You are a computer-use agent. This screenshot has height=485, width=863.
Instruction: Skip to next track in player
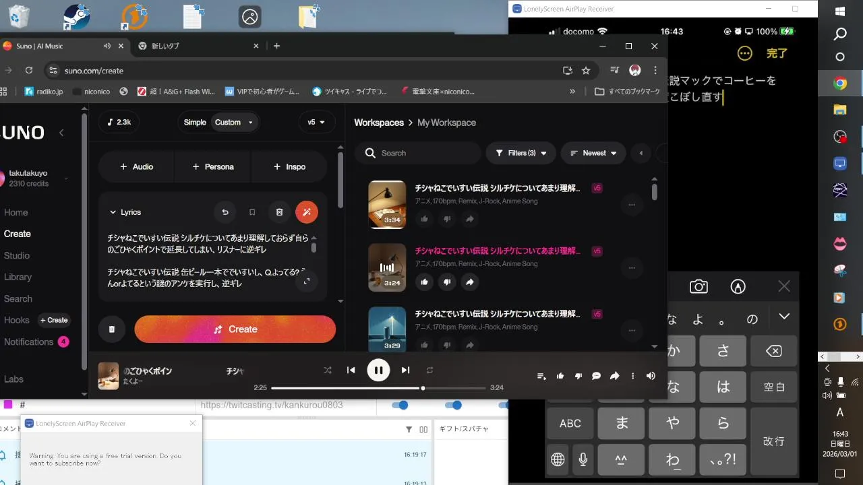405,370
